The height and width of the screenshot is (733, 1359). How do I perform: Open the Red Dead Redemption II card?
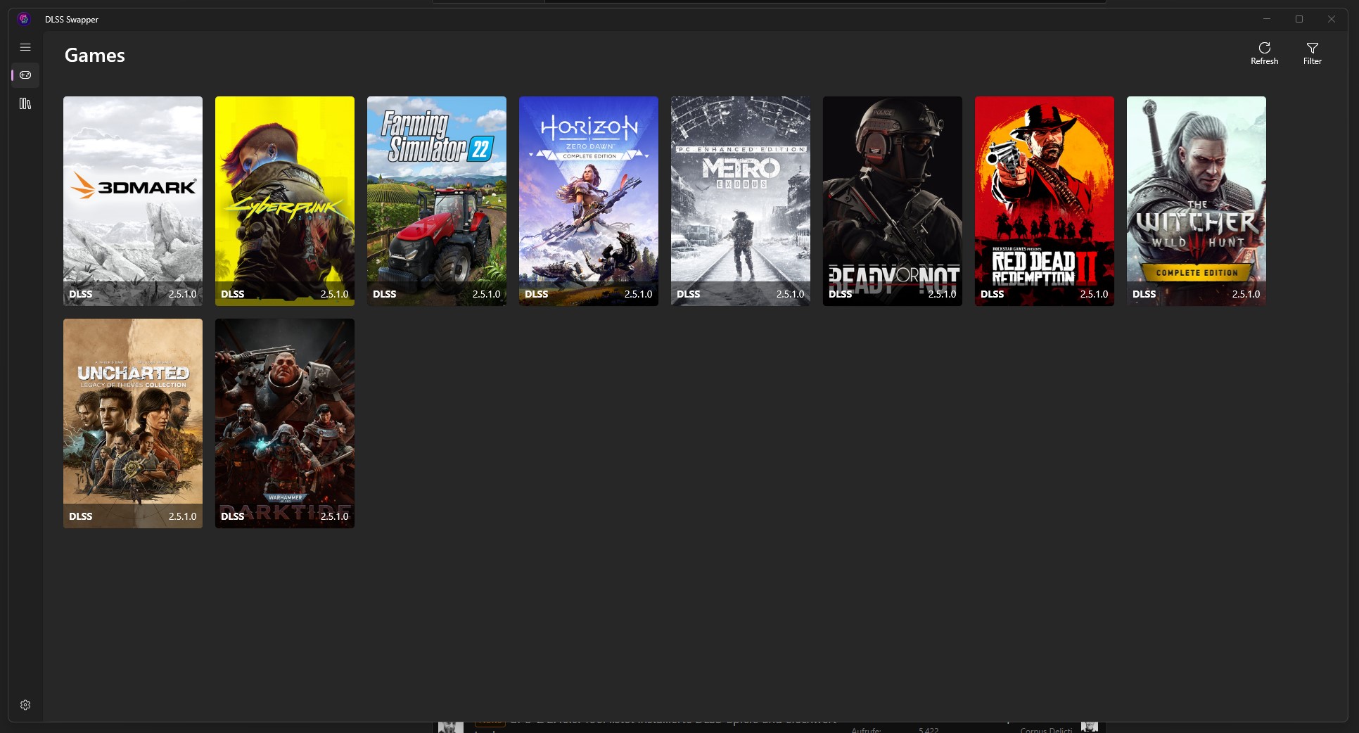[1045, 201]
